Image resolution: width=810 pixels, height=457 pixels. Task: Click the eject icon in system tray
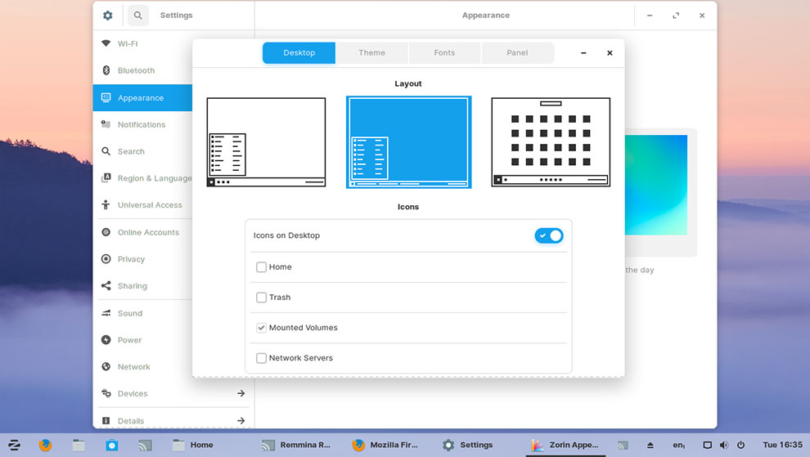650,445
